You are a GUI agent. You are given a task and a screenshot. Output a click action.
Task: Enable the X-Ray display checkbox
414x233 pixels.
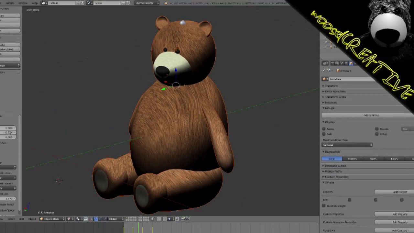[x=377, y=134]
